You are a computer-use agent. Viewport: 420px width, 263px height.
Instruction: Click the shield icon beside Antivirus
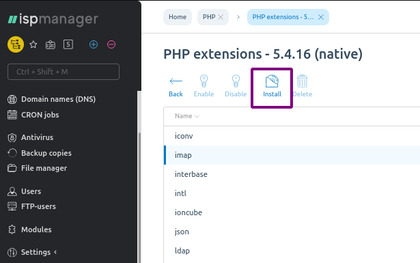pyautogui.click(x=12, y=138)
